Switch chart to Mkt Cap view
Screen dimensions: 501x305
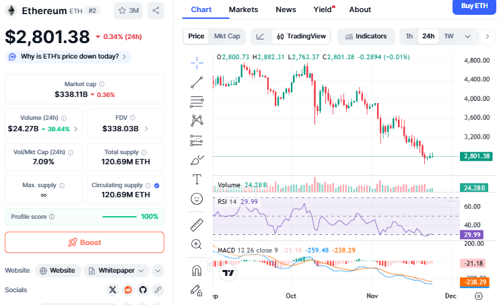(x=226, y=36)
